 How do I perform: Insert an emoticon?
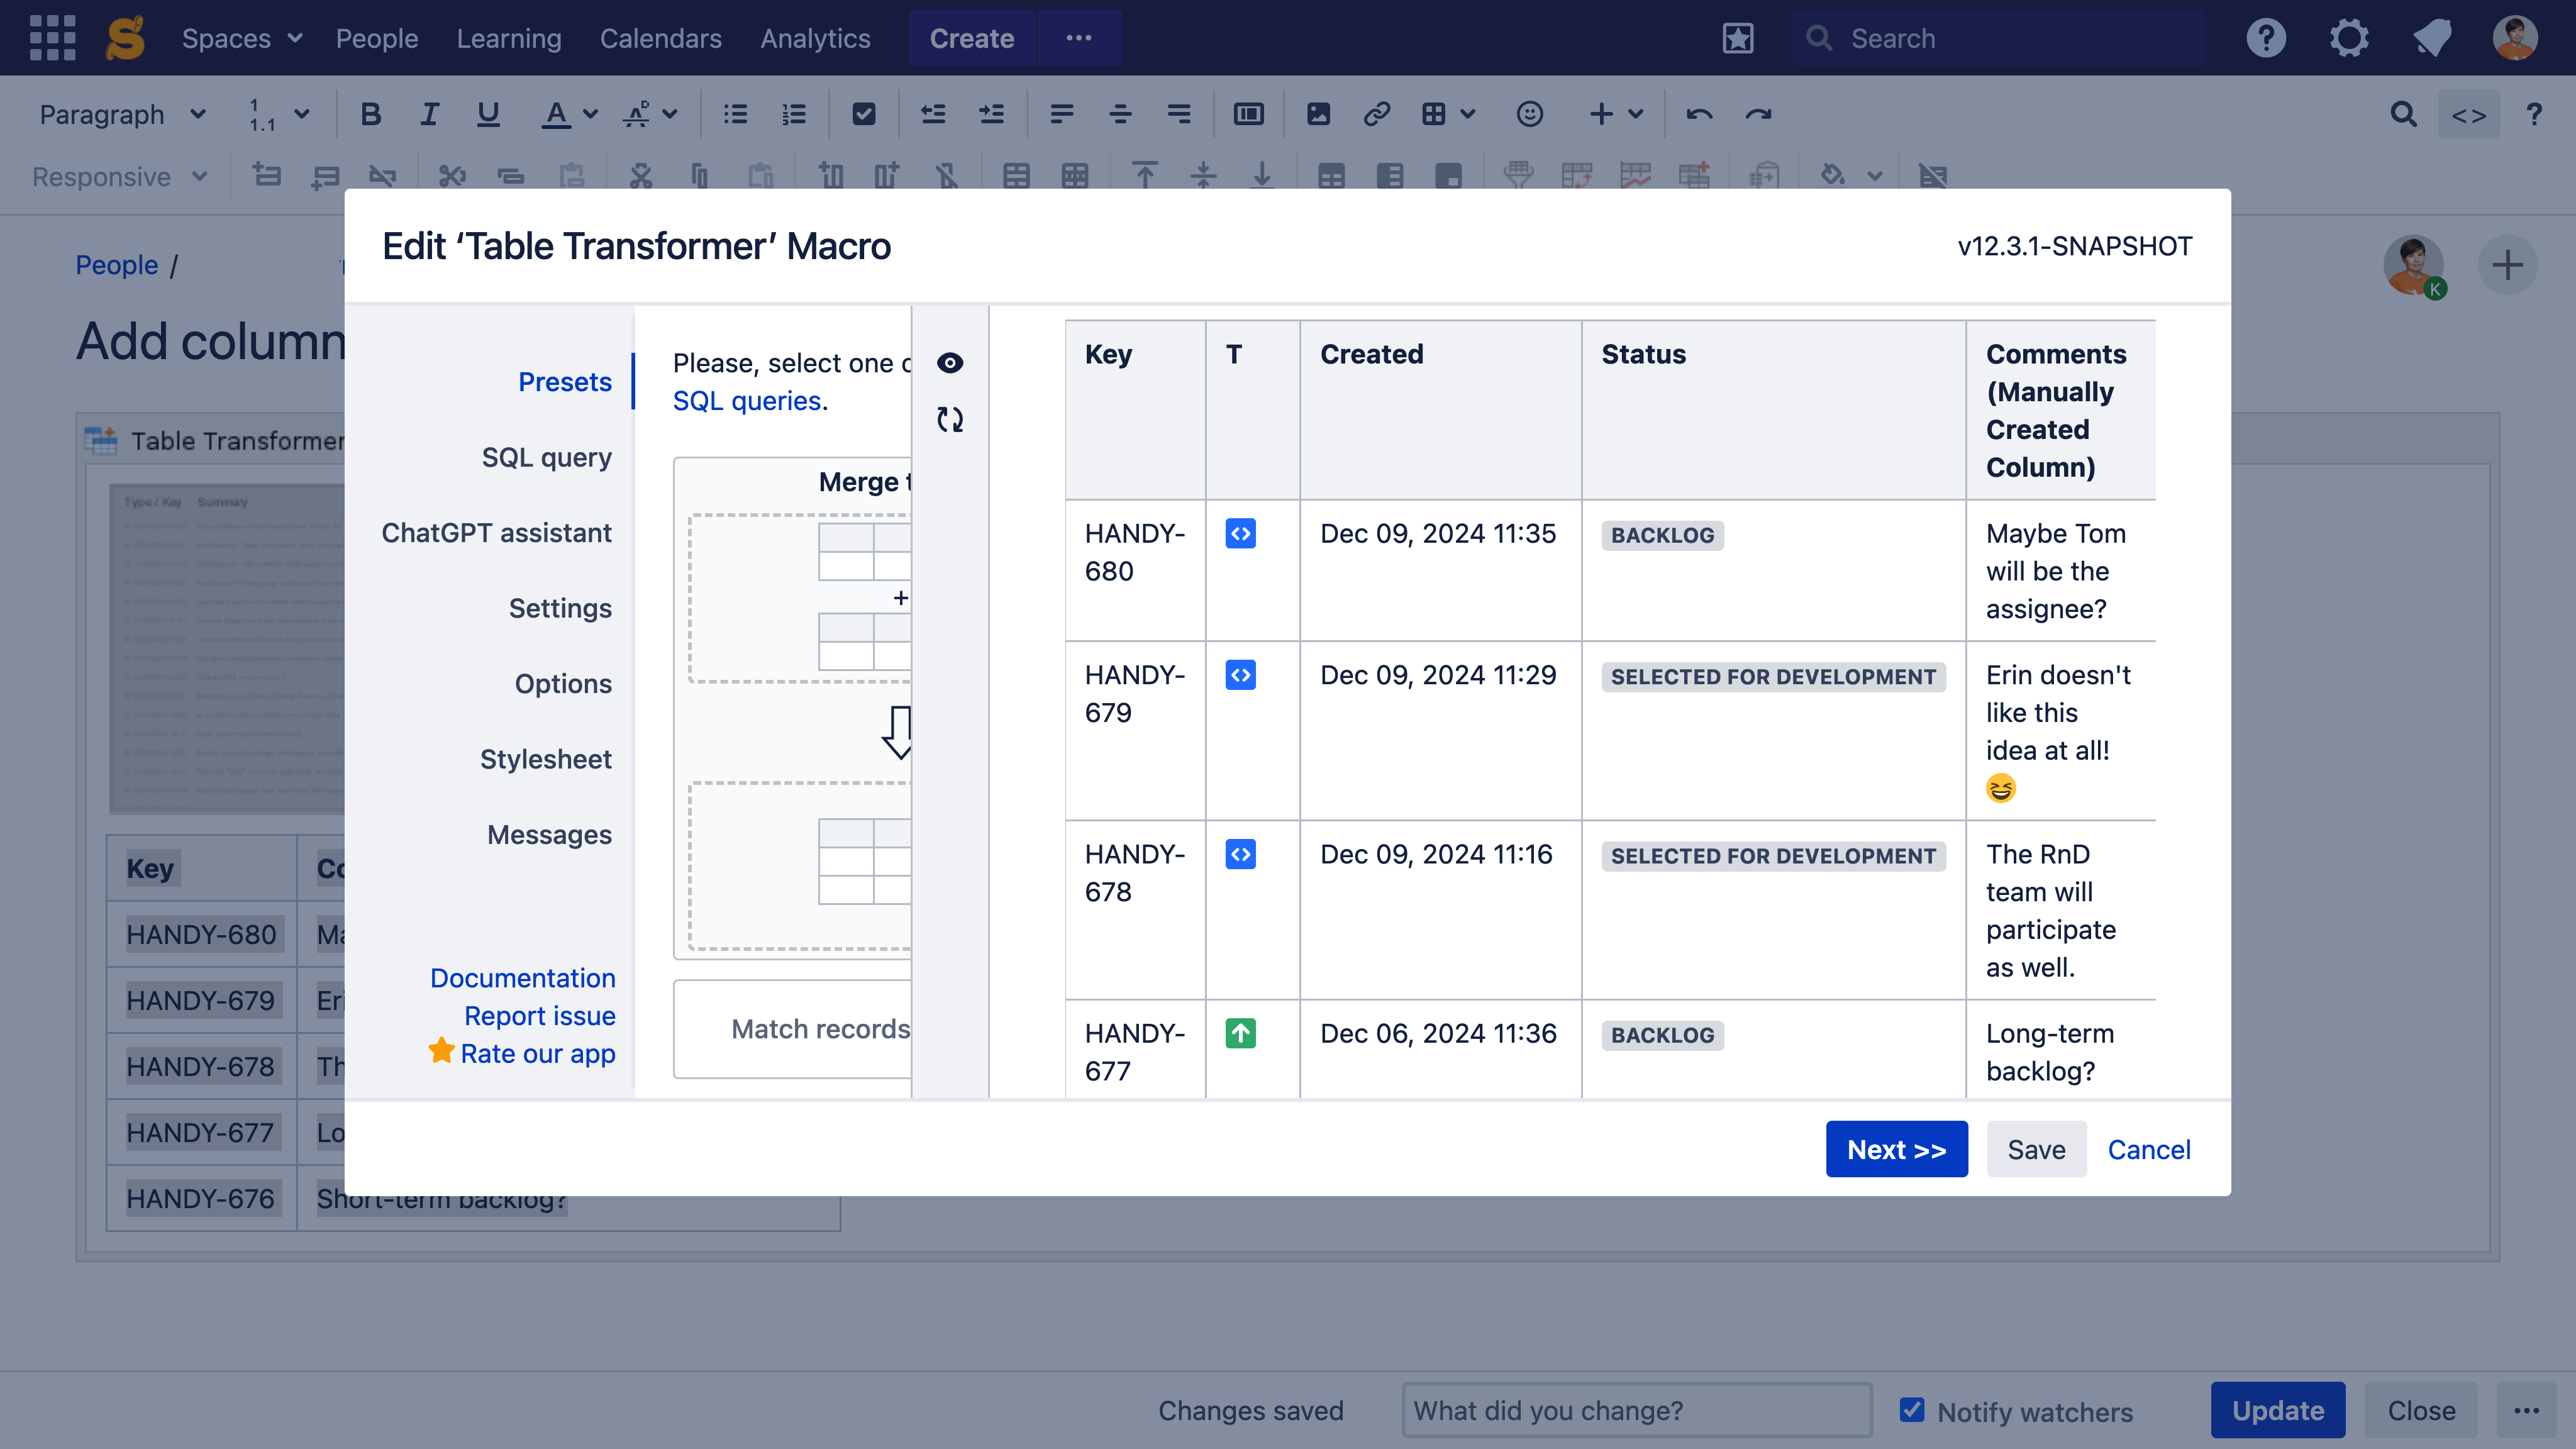[x=1529, y=114]
